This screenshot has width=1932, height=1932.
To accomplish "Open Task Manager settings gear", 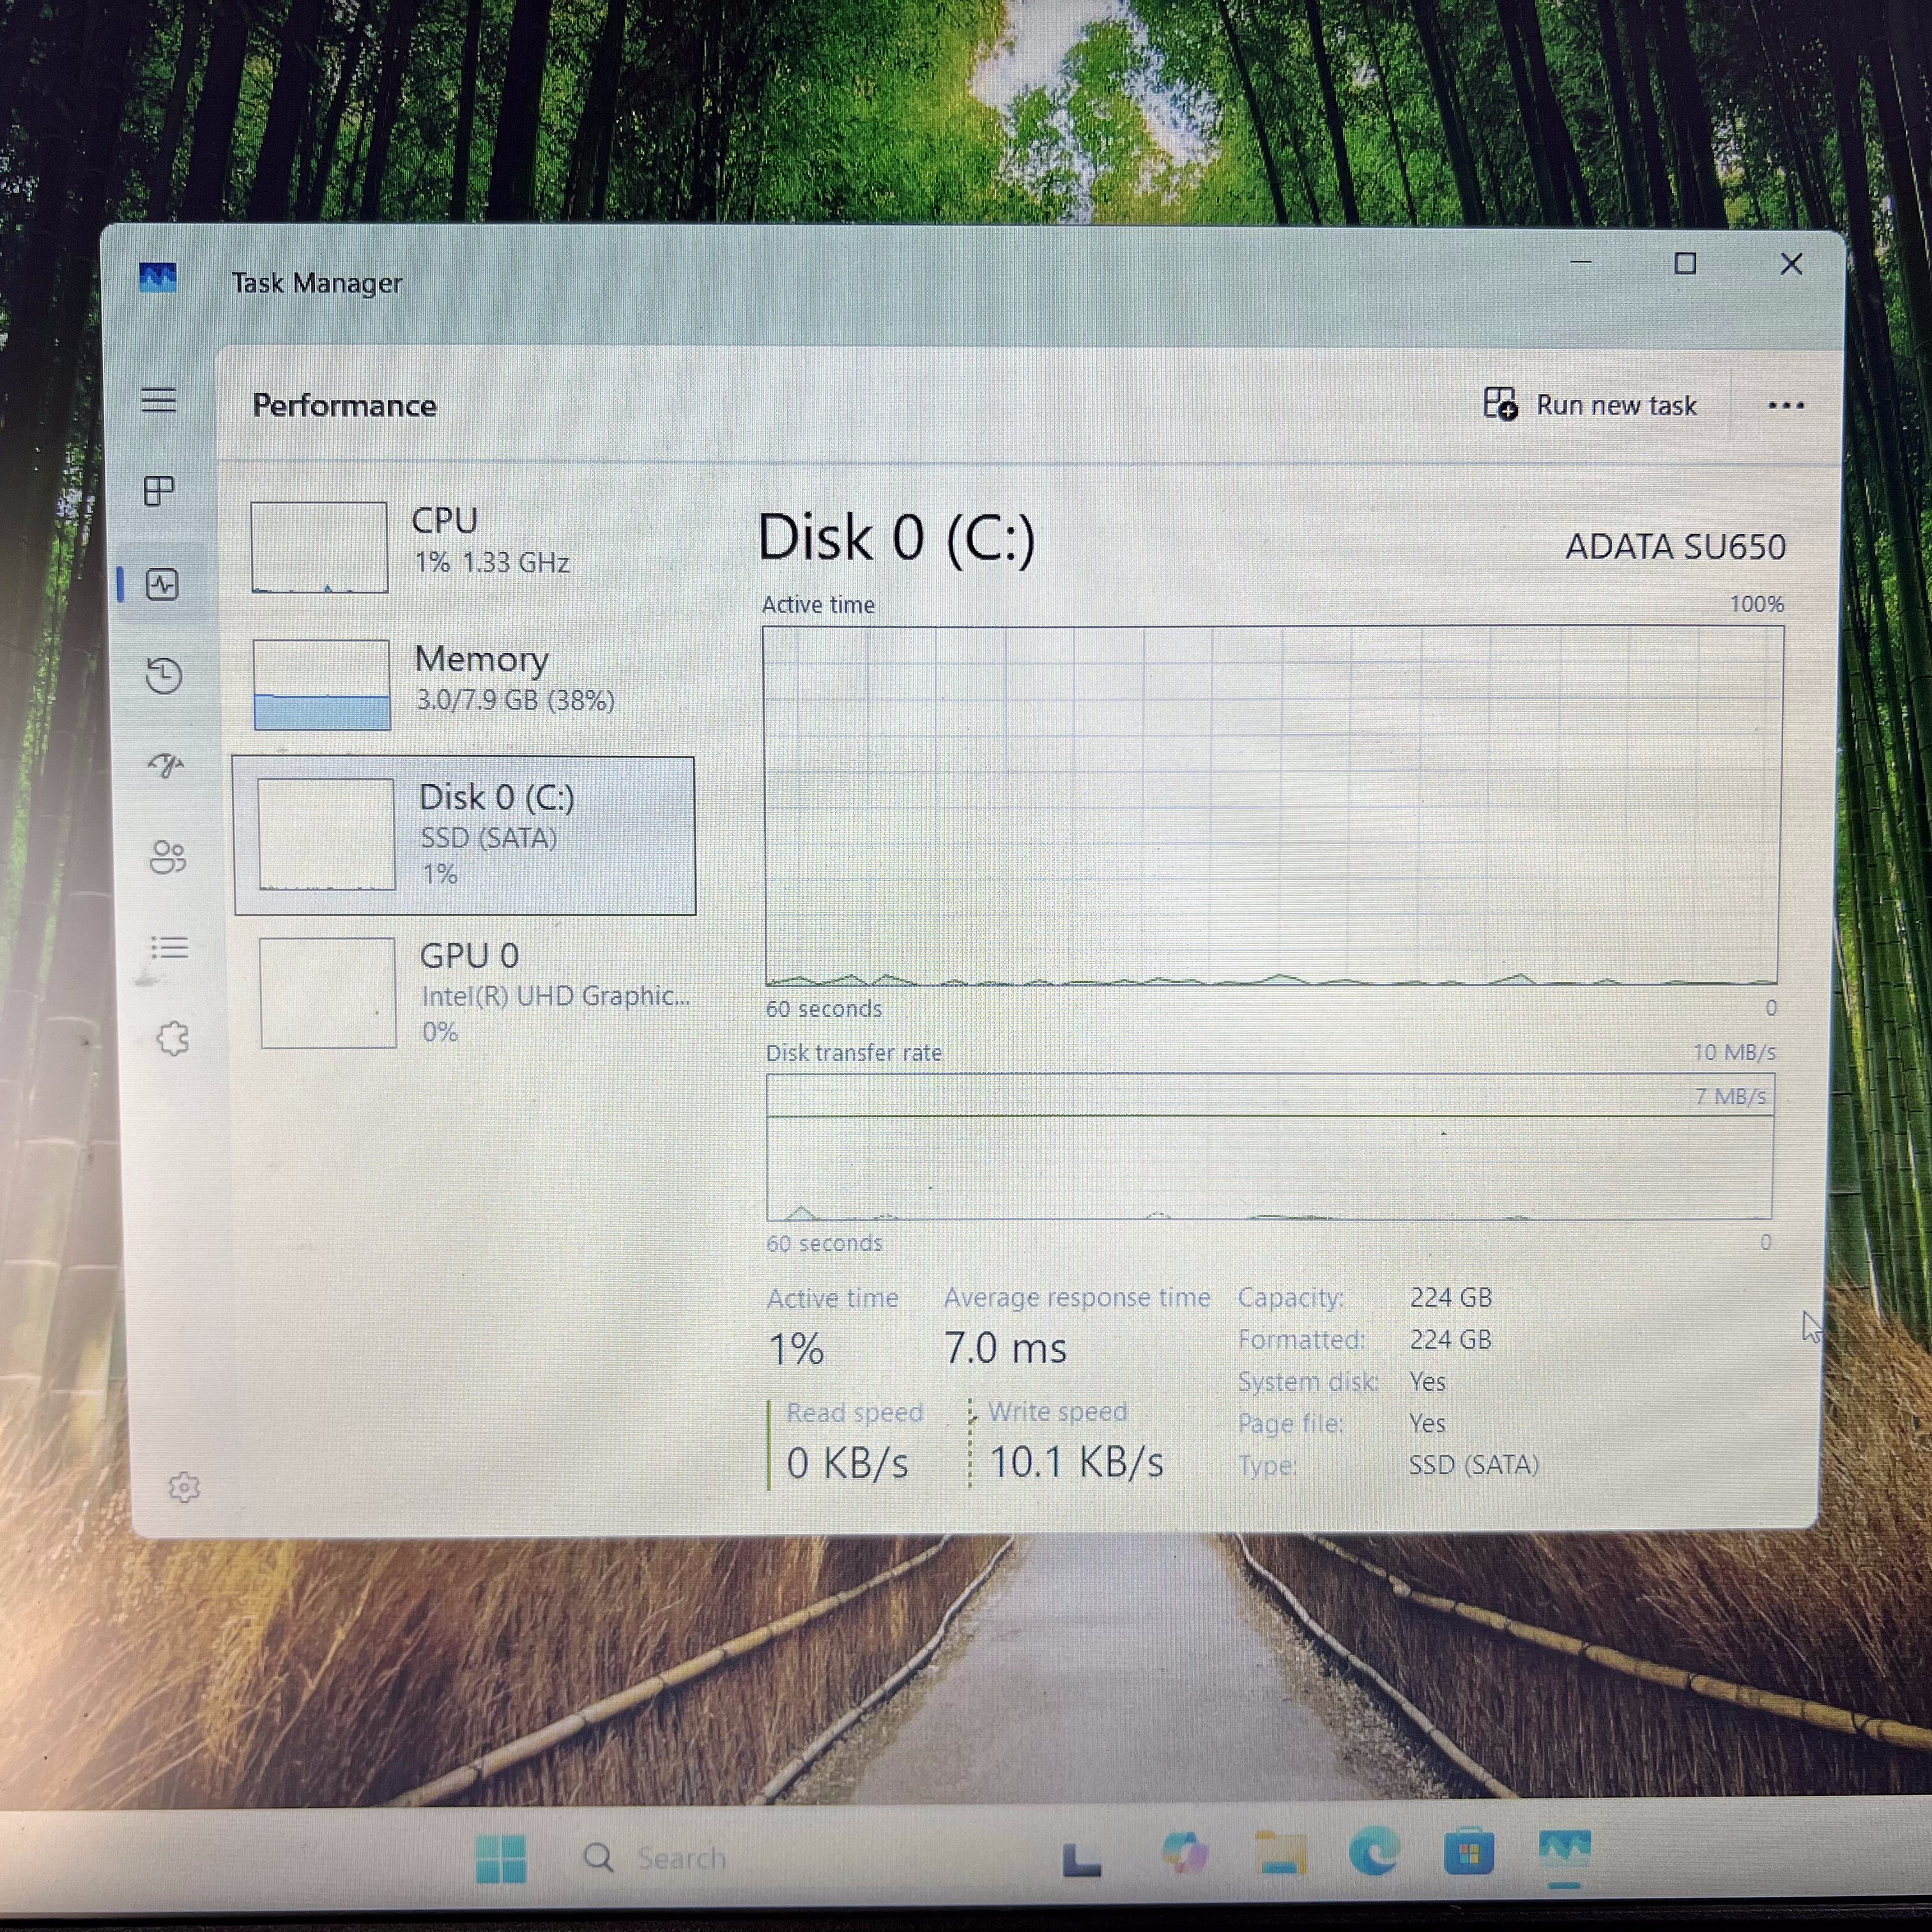I will pyautogui.click(x=183, y=1487).
